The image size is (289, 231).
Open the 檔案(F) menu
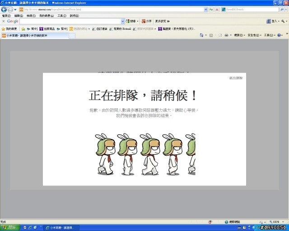(x=6, y=16)
